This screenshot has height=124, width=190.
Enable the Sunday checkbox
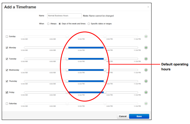(7, 36)
